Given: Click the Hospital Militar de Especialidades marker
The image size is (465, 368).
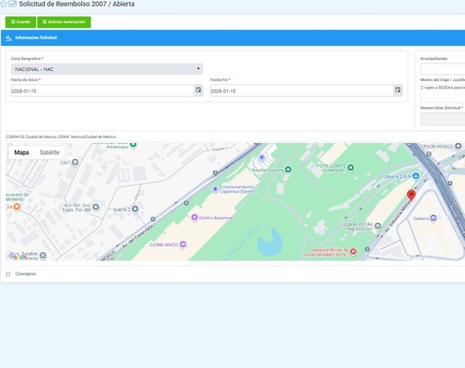Looking at the screenshot, I should click(353, 252).
